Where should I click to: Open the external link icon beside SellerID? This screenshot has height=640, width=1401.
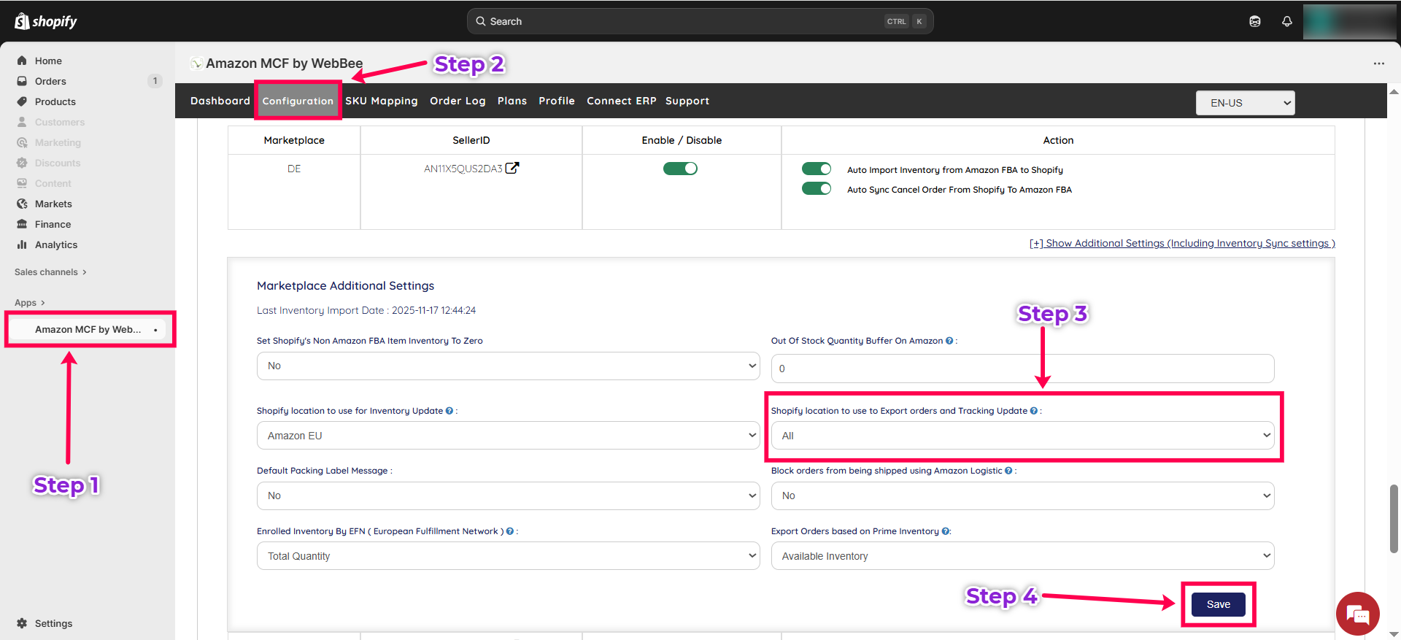[x=512, y=168]
